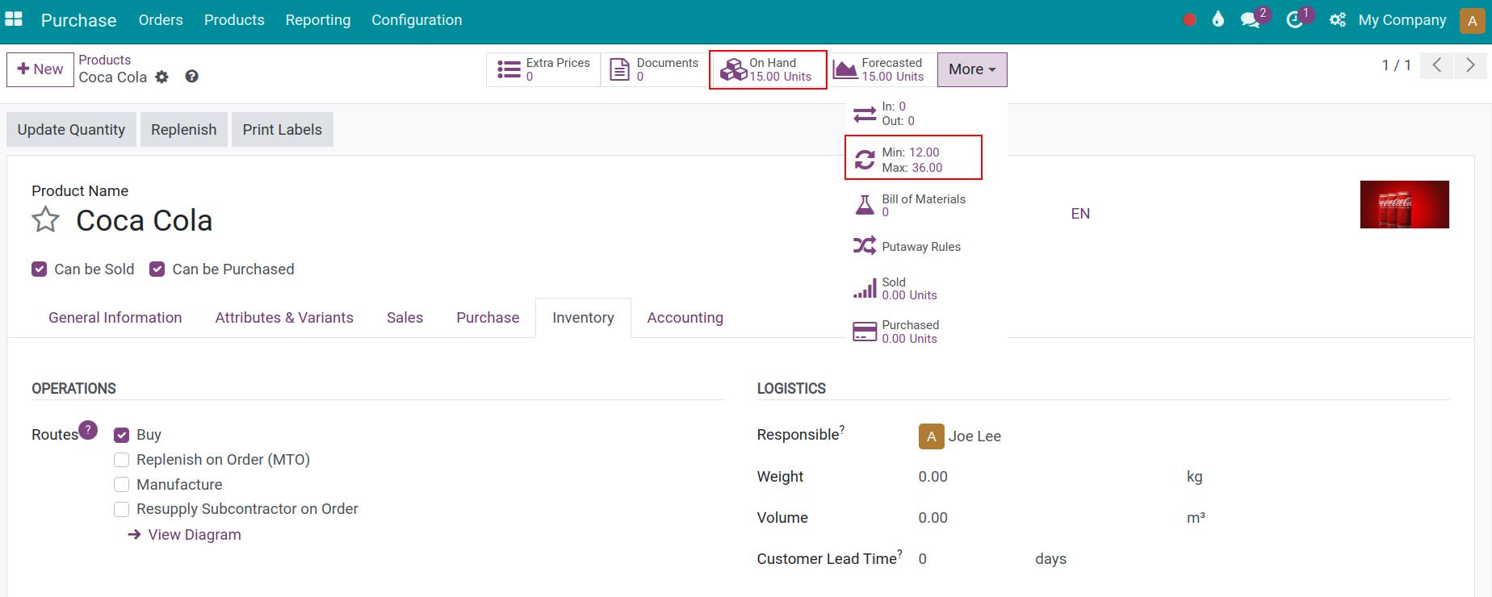Open Documents stat button
This screenshot has width=1492, height=597.
coord(654,69)
